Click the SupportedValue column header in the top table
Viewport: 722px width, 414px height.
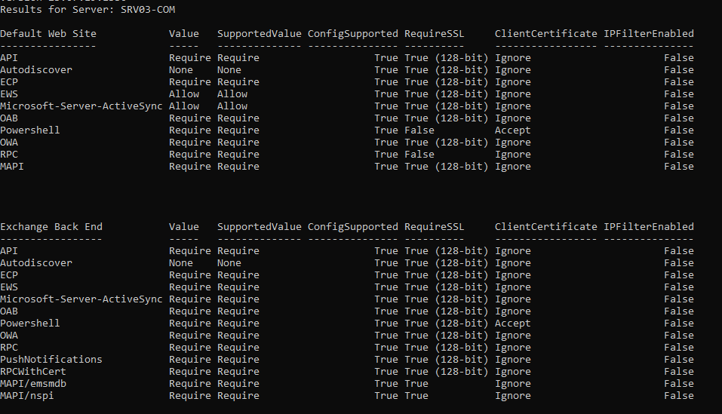(x=260, y=34)
